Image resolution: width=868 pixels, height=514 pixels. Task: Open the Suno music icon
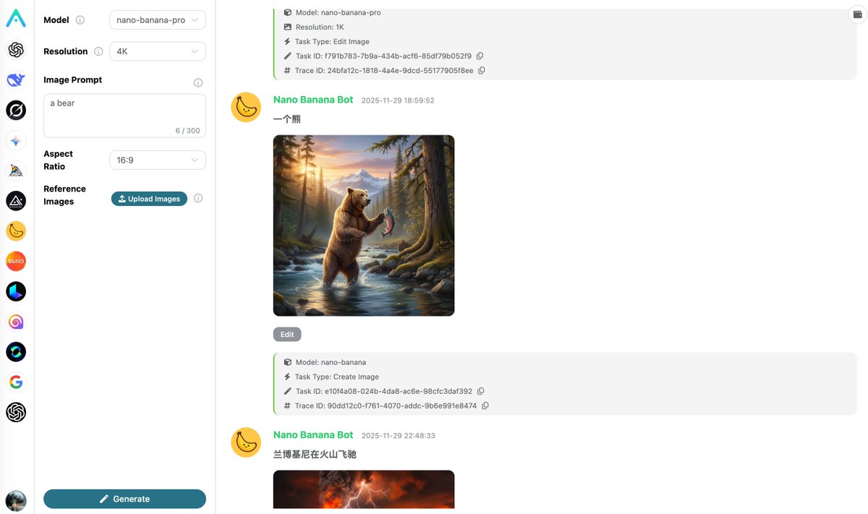16,261
